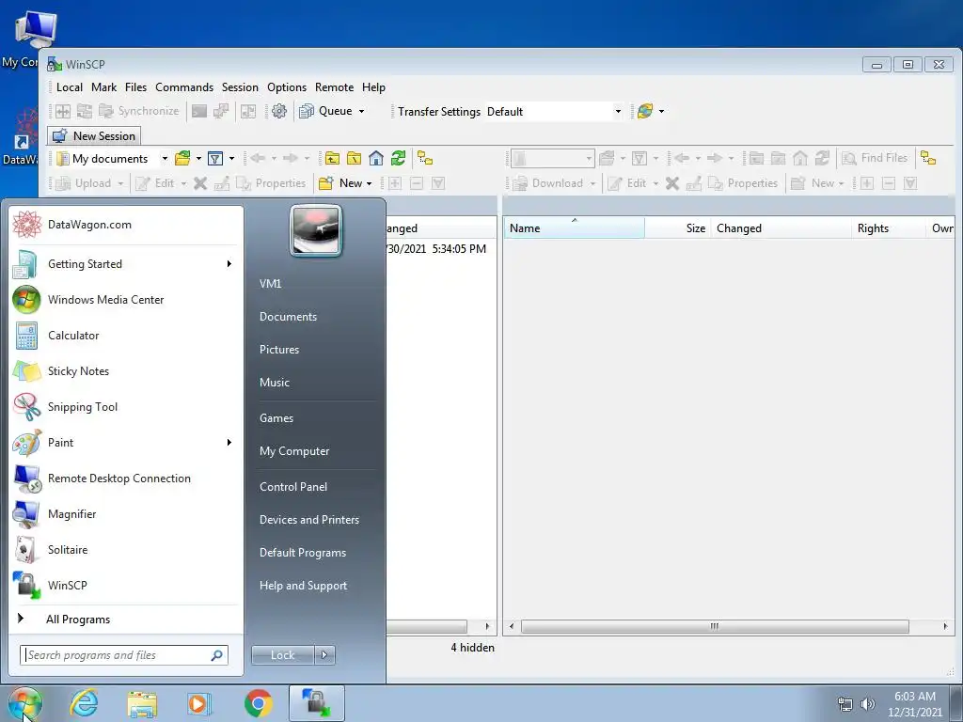Open the Remote menu

(334, 87)
